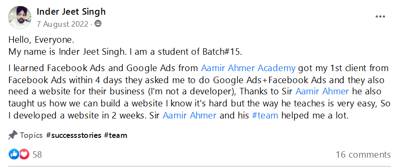Click the 'developed a website in 2 weeks' sentence
This screenshot has height=168, width=396.
pyautogui.click(x=76, y=115)
